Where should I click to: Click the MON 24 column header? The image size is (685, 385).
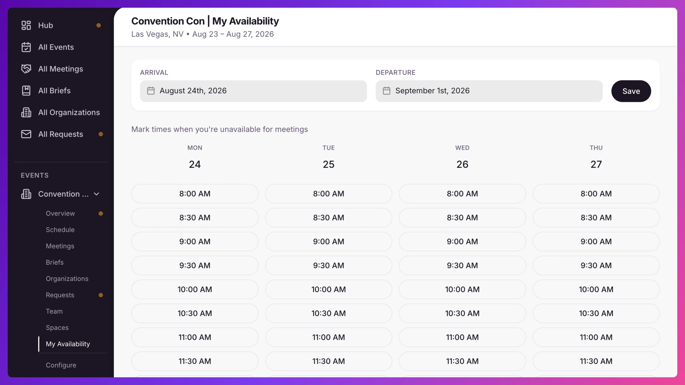pyautogui.click(x=195, y=157)
